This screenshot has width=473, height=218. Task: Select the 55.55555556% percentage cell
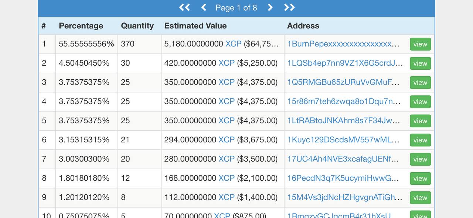86,44
